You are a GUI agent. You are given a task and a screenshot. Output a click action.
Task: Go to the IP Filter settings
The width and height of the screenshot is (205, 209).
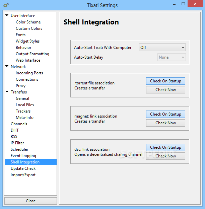(17, 143)
